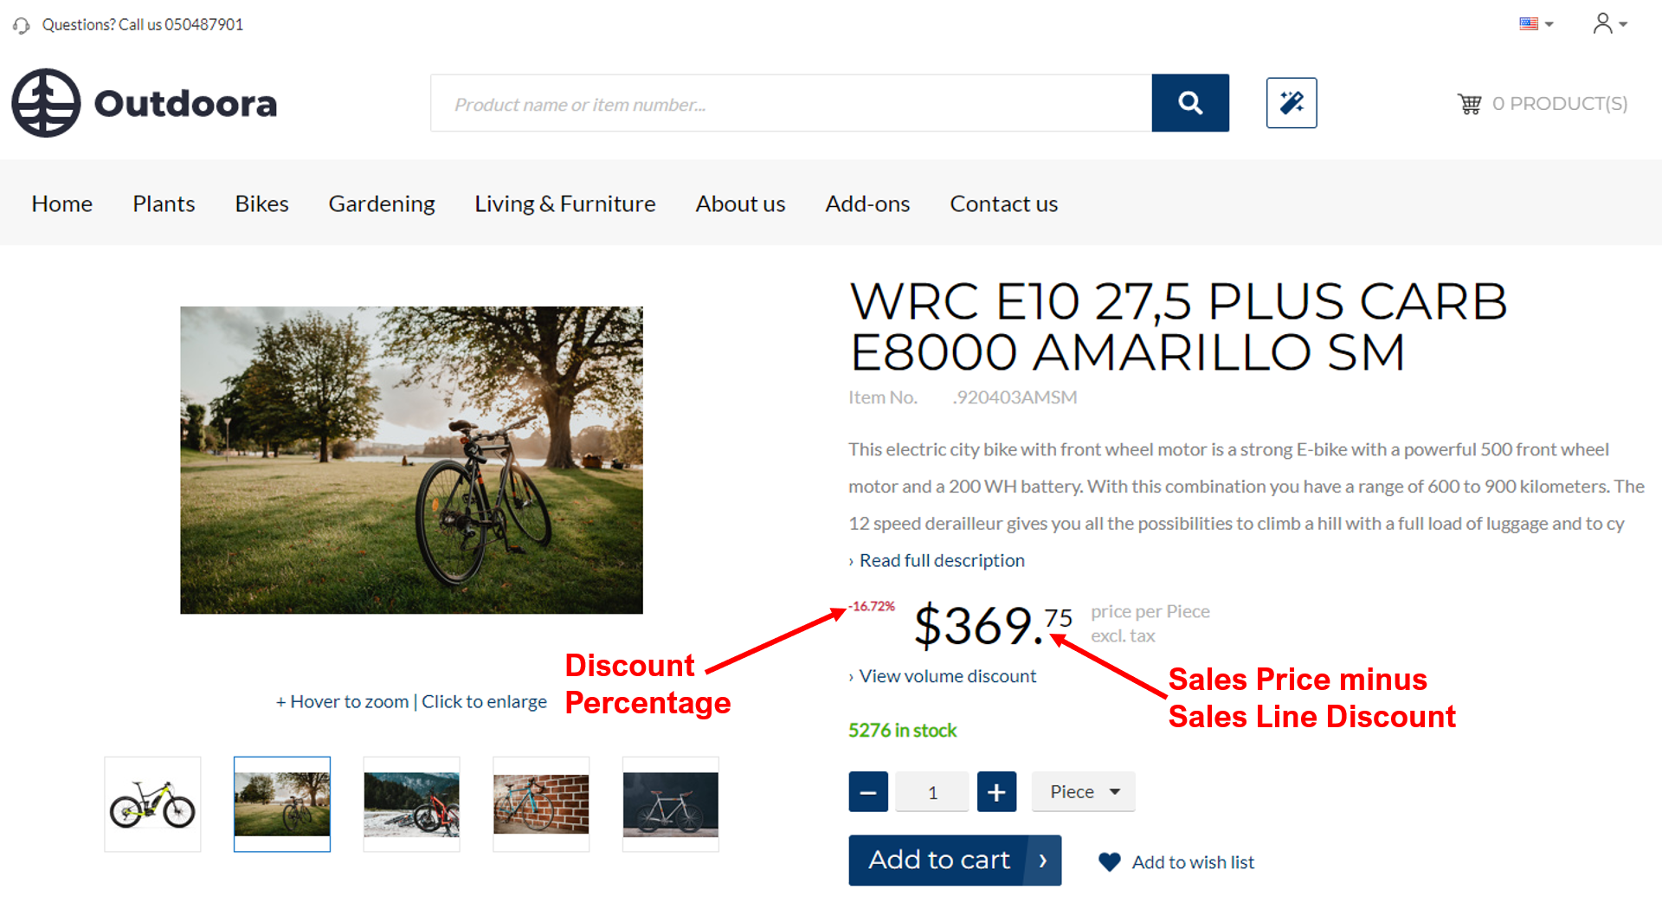
Task: Click Add to cart button
Action: click(x=955, y=860)
